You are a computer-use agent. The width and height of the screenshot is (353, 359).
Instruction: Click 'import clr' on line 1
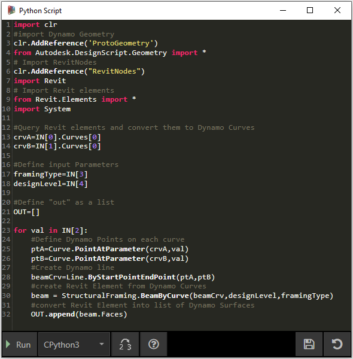point(35,25)
